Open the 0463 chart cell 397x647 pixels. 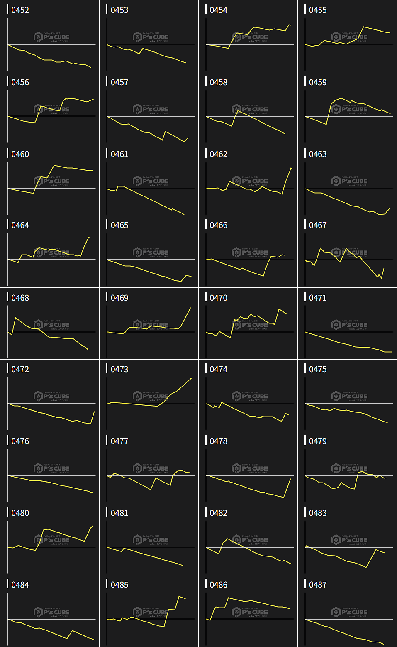(x=347, y=180)
